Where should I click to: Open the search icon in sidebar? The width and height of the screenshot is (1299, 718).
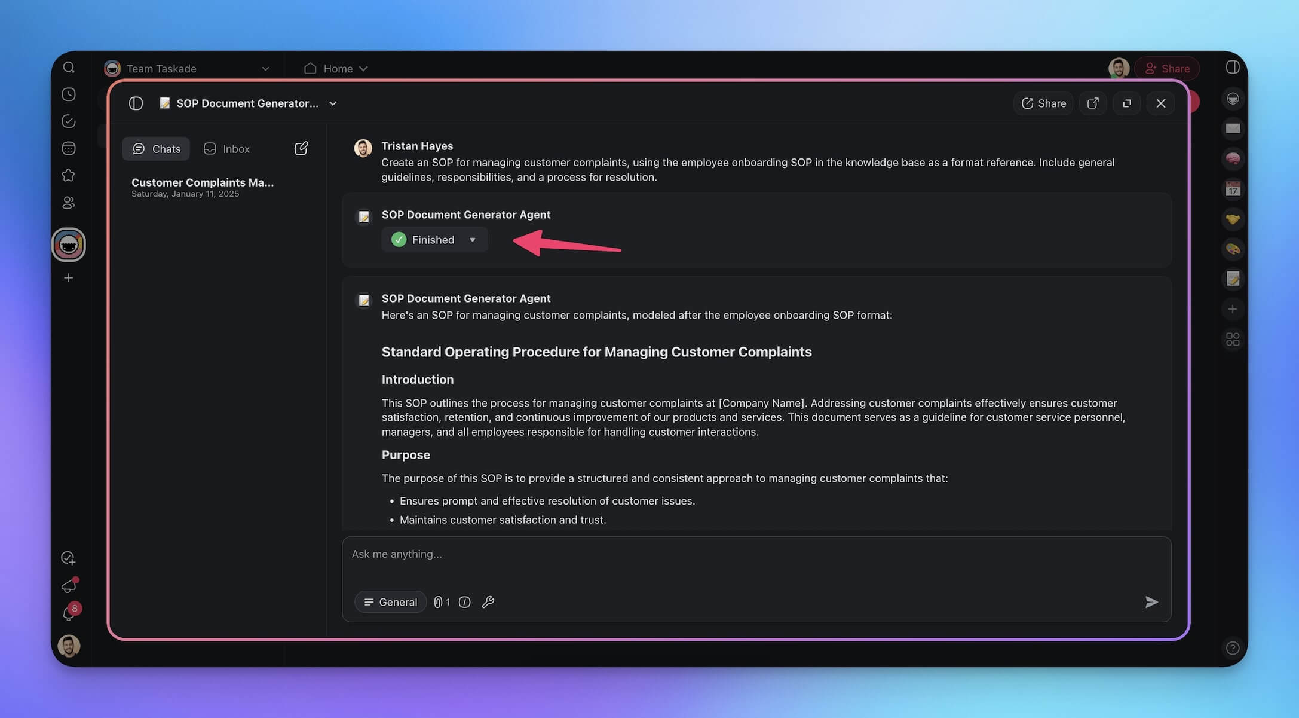[x=69, y=68]
